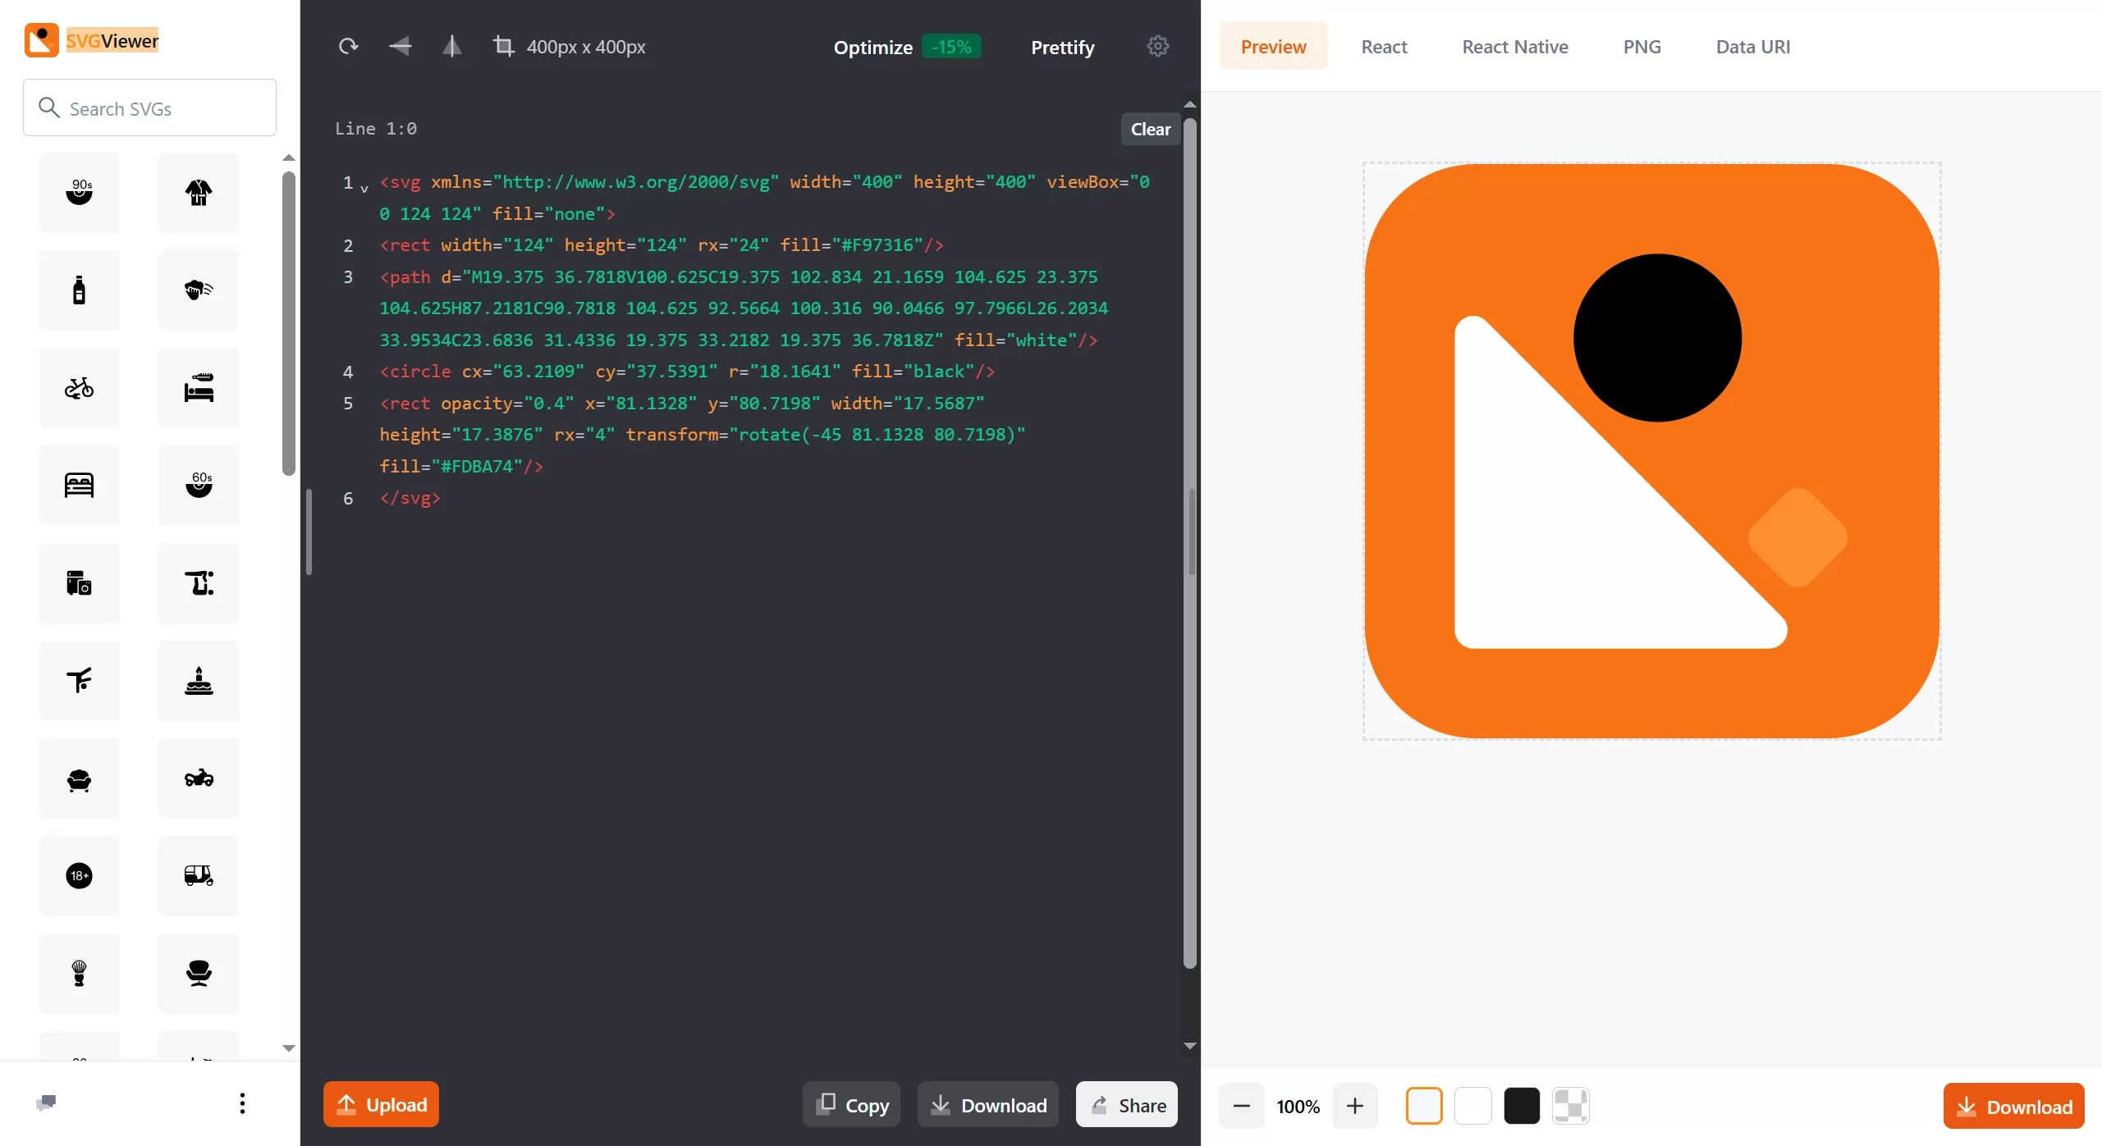Select the hospital bed icon thumbnail

[199, 388]
